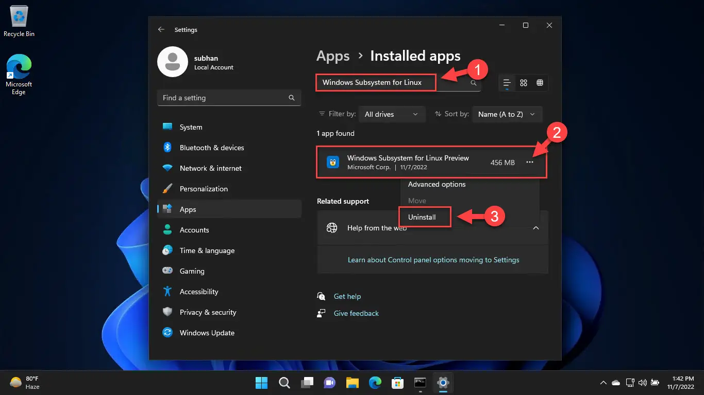704x395 pixels.
Task: Open taskbar Search
Action: 284,383
